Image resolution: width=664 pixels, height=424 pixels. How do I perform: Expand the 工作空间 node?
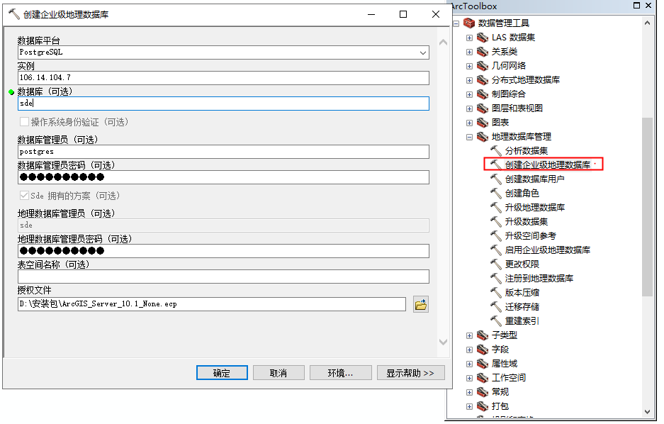[469, 378]
